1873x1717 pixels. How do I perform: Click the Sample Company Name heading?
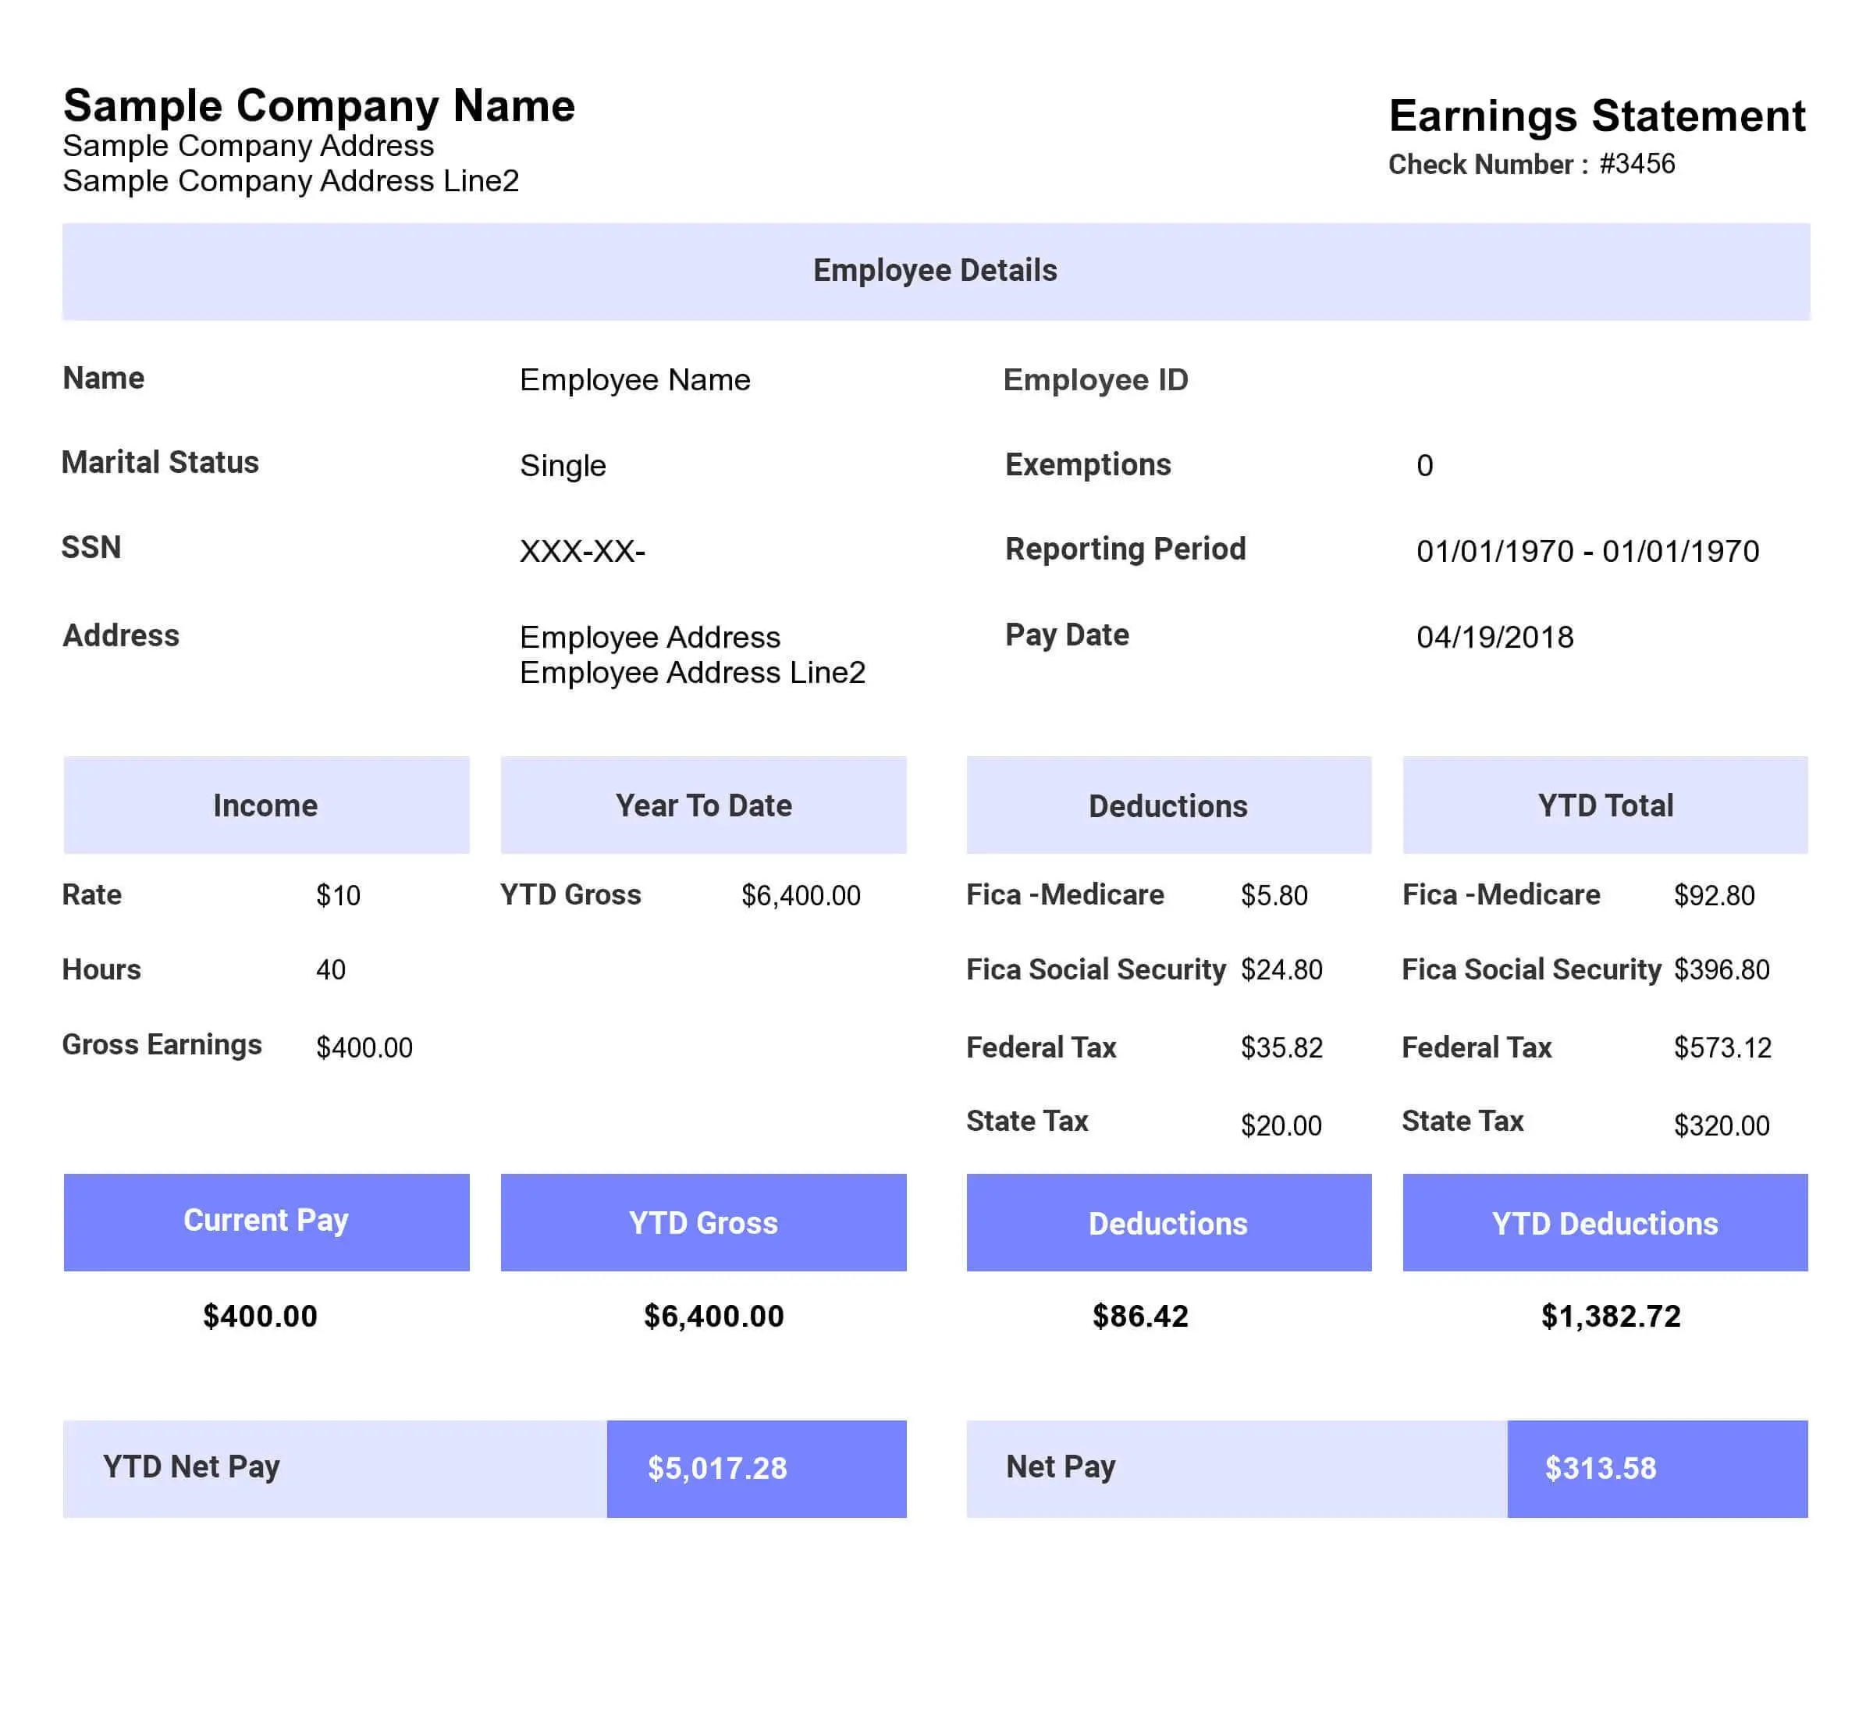click(318, 106)
